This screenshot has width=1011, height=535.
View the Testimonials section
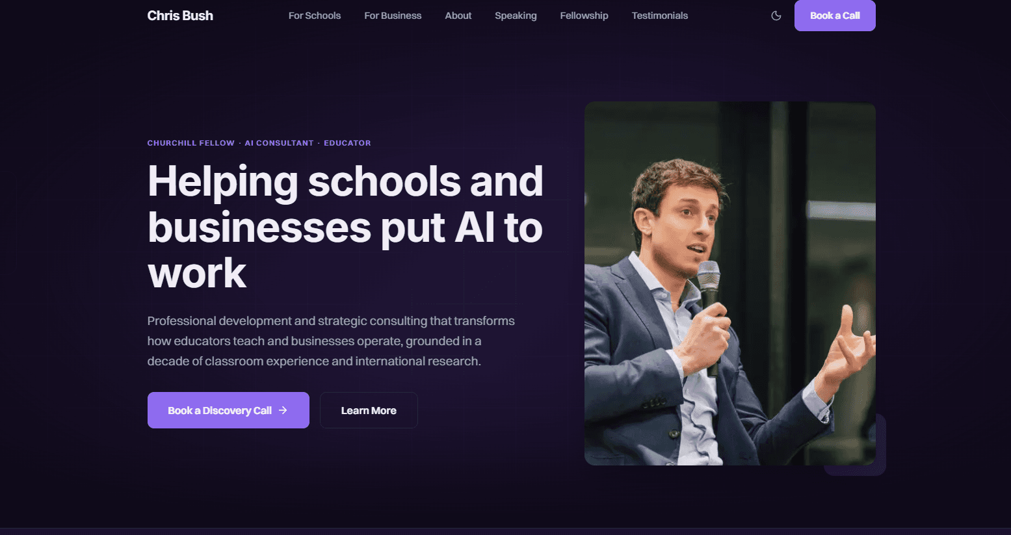660,16
